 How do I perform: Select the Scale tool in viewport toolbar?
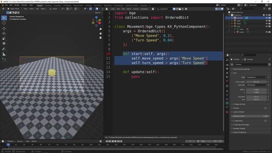click(4, 39)
